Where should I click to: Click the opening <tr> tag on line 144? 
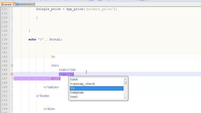pyautogui.click(x=55, y=66)
